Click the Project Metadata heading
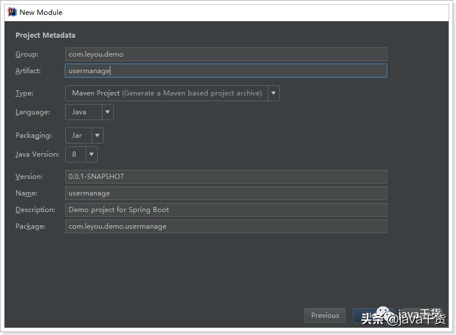The width and height of the screenshot is (456, 335). [x=45, y=35]
